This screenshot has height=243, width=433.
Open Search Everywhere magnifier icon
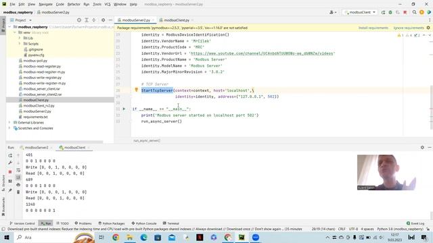coord(415,12)
